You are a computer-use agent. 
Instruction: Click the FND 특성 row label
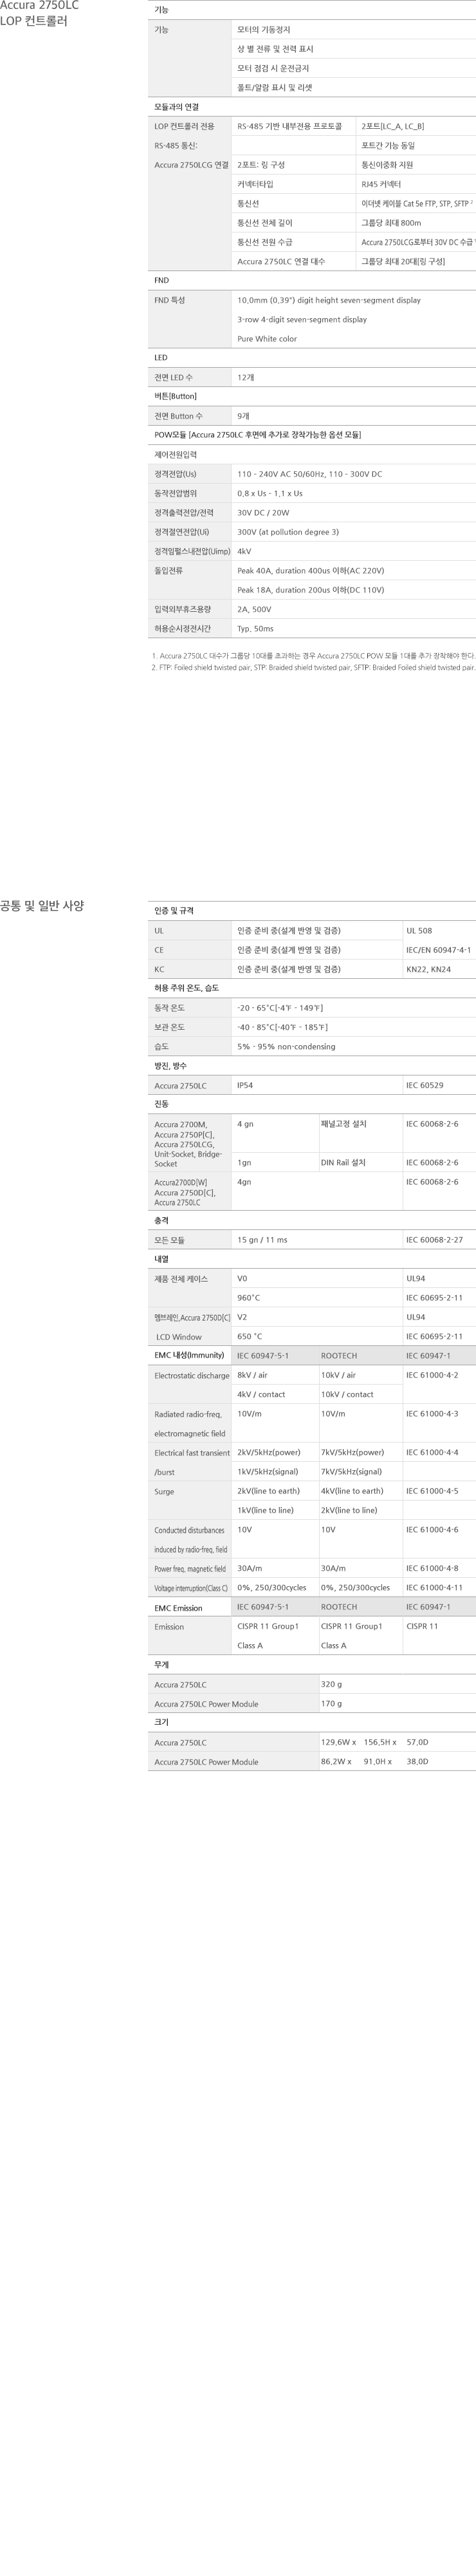click(170, 300)
